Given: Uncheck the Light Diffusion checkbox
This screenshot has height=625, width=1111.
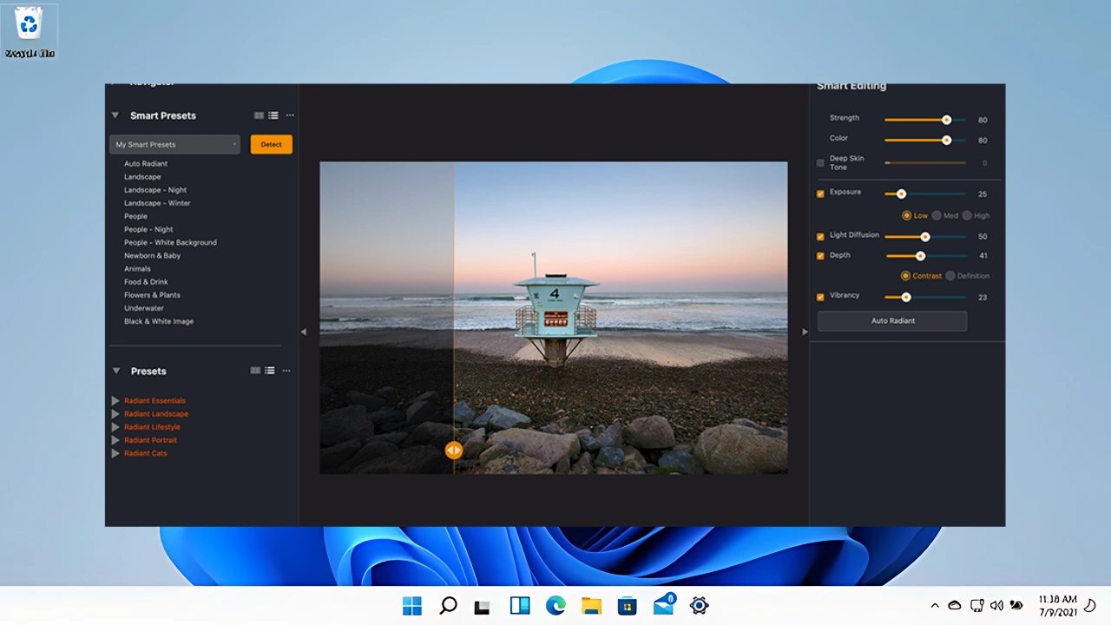Looking at the screenshot, I should click(820, 236).
